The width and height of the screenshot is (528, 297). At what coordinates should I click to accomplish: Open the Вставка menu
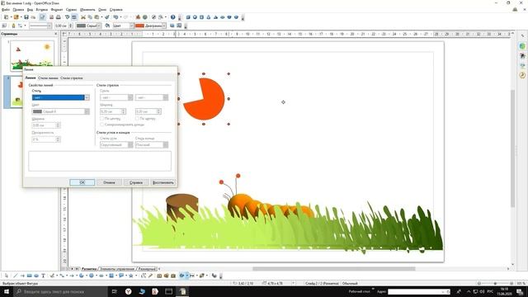tap(42, 10)
